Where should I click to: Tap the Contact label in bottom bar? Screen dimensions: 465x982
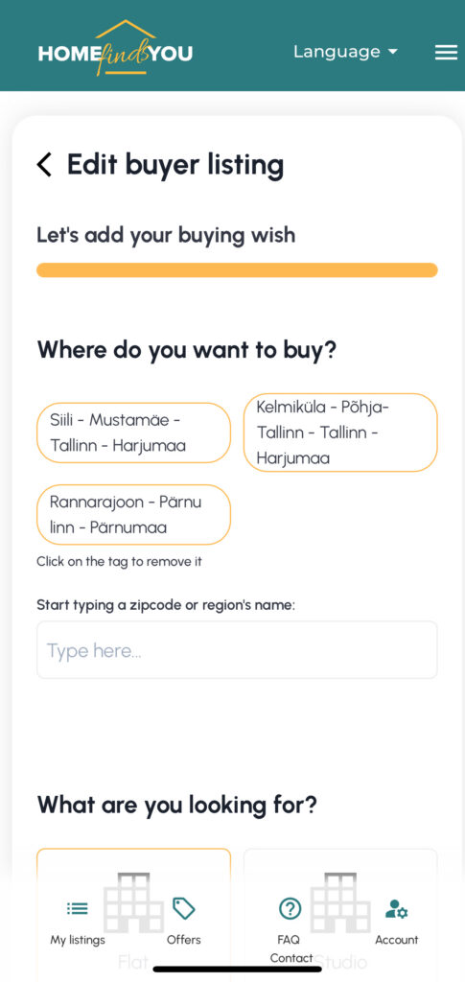coord(291,958)
